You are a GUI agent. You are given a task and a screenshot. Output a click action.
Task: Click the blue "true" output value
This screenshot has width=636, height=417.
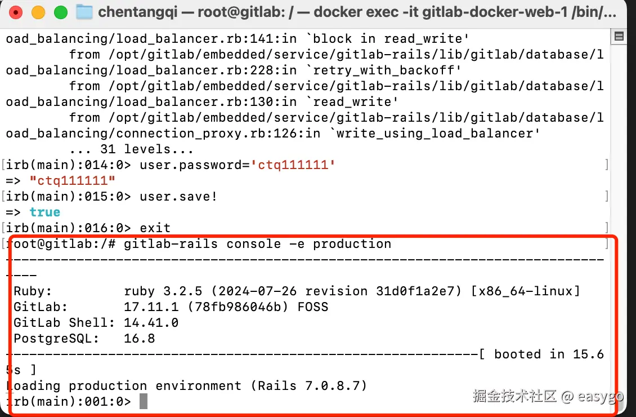(x=45, y=212)
